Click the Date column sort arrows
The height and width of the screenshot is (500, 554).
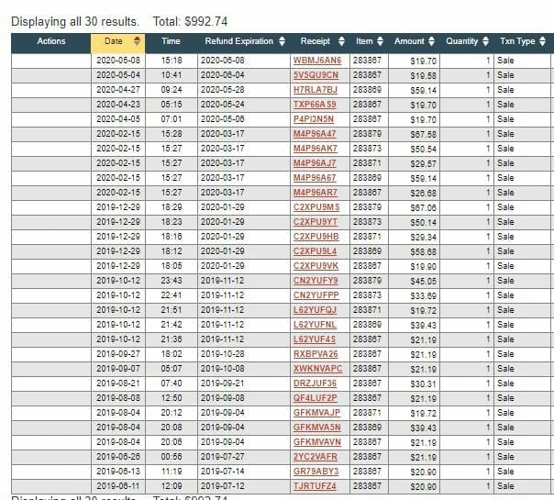pyautogui.click(x=138, y=41)
